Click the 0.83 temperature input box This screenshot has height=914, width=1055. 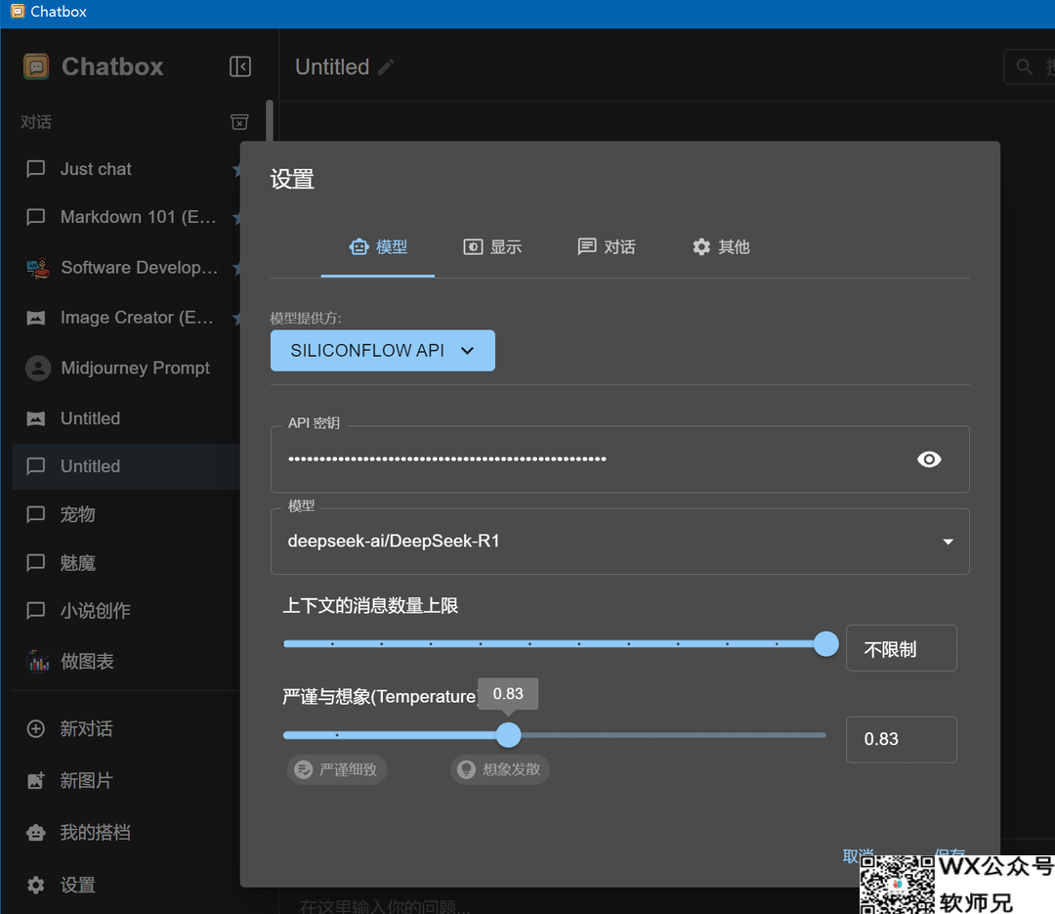901,740
